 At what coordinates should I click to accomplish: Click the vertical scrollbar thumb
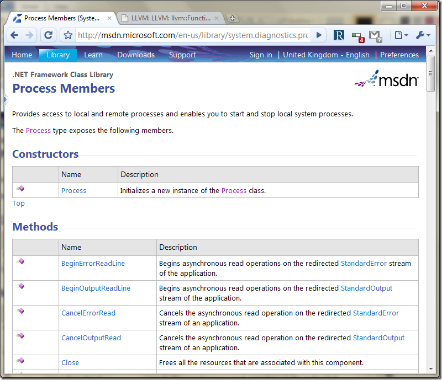431,73
